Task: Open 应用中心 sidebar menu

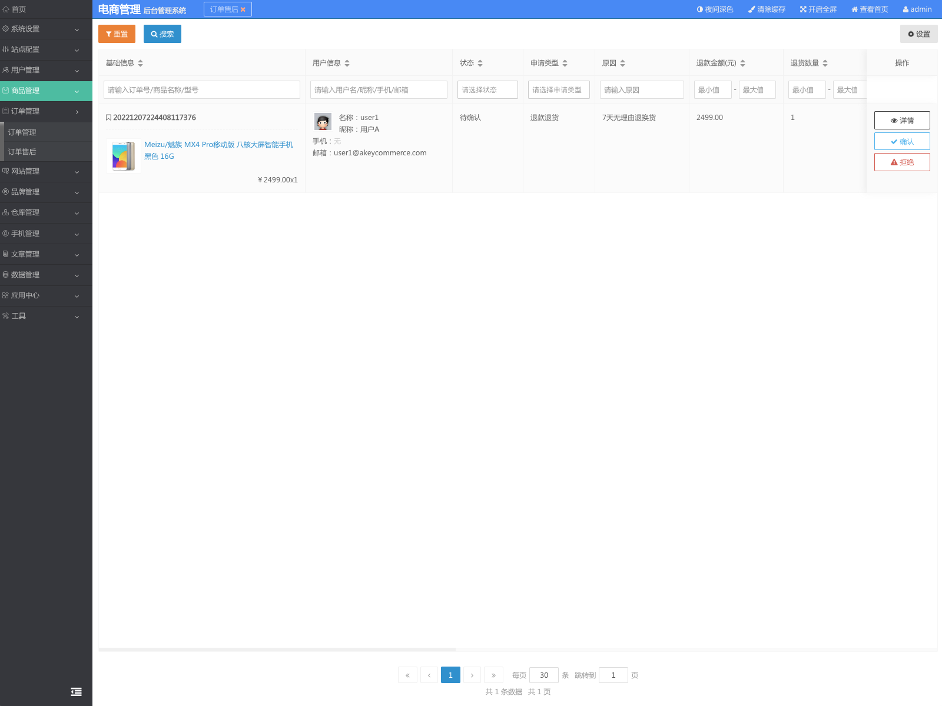Action: coord(46,295)
